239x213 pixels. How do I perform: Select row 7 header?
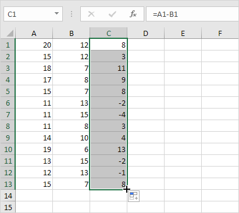coord(8,114)
